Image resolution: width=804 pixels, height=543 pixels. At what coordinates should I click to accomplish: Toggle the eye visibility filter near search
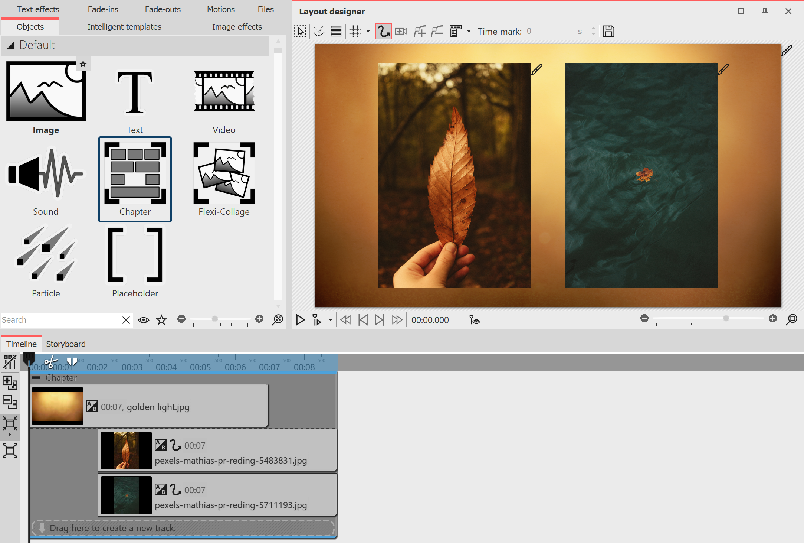[x=143, y=320]
